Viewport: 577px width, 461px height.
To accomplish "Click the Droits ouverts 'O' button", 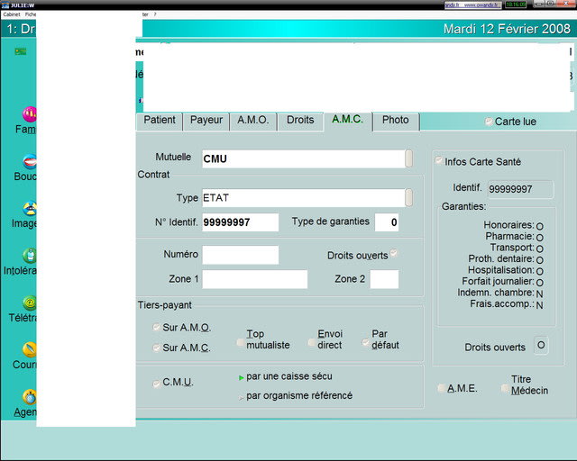I will 540,346.
